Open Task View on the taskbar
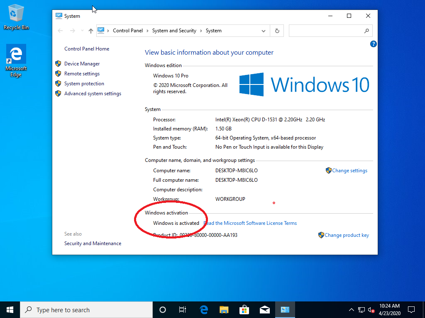The image size is (425, 318). tap(183, 310)
